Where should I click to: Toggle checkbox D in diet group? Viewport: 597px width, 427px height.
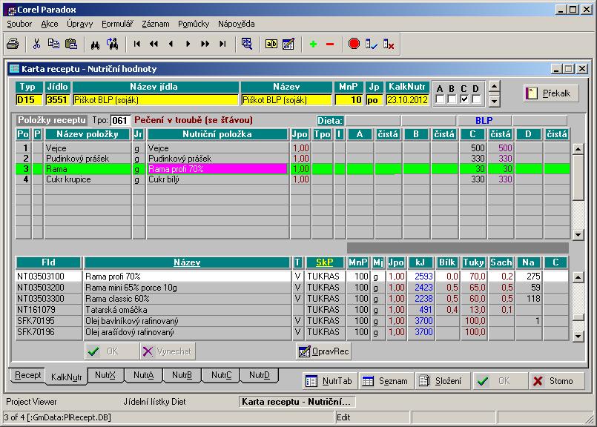pyautogui.click(x=476, y=99)
